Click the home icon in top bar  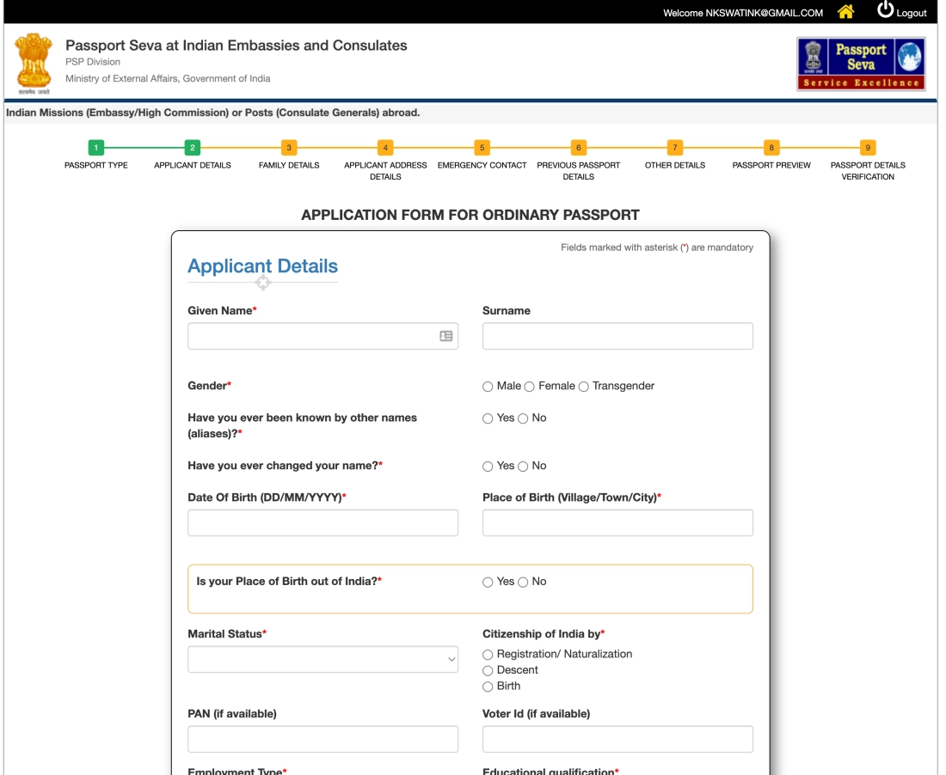coord(846,11)
